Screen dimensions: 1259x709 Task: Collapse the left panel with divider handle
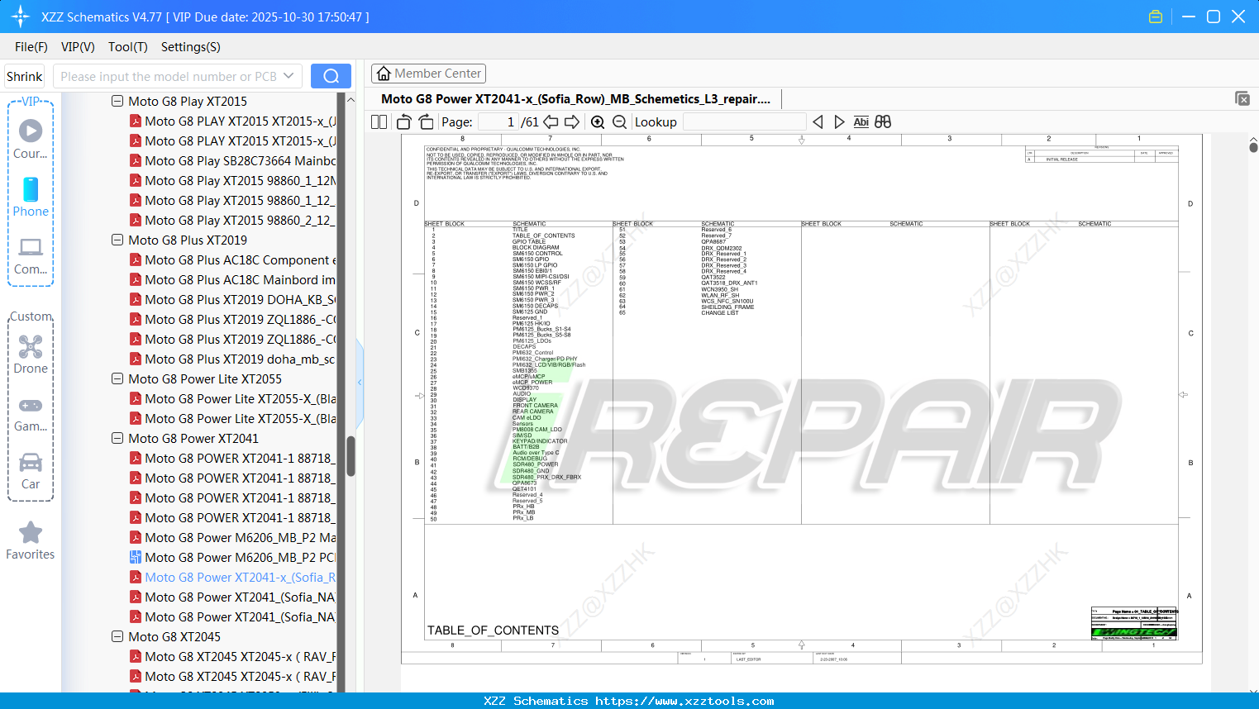pos(360,382)
